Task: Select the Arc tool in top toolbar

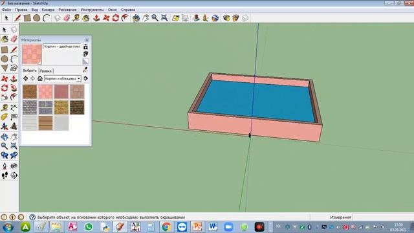Action: (x=47, y=18)
